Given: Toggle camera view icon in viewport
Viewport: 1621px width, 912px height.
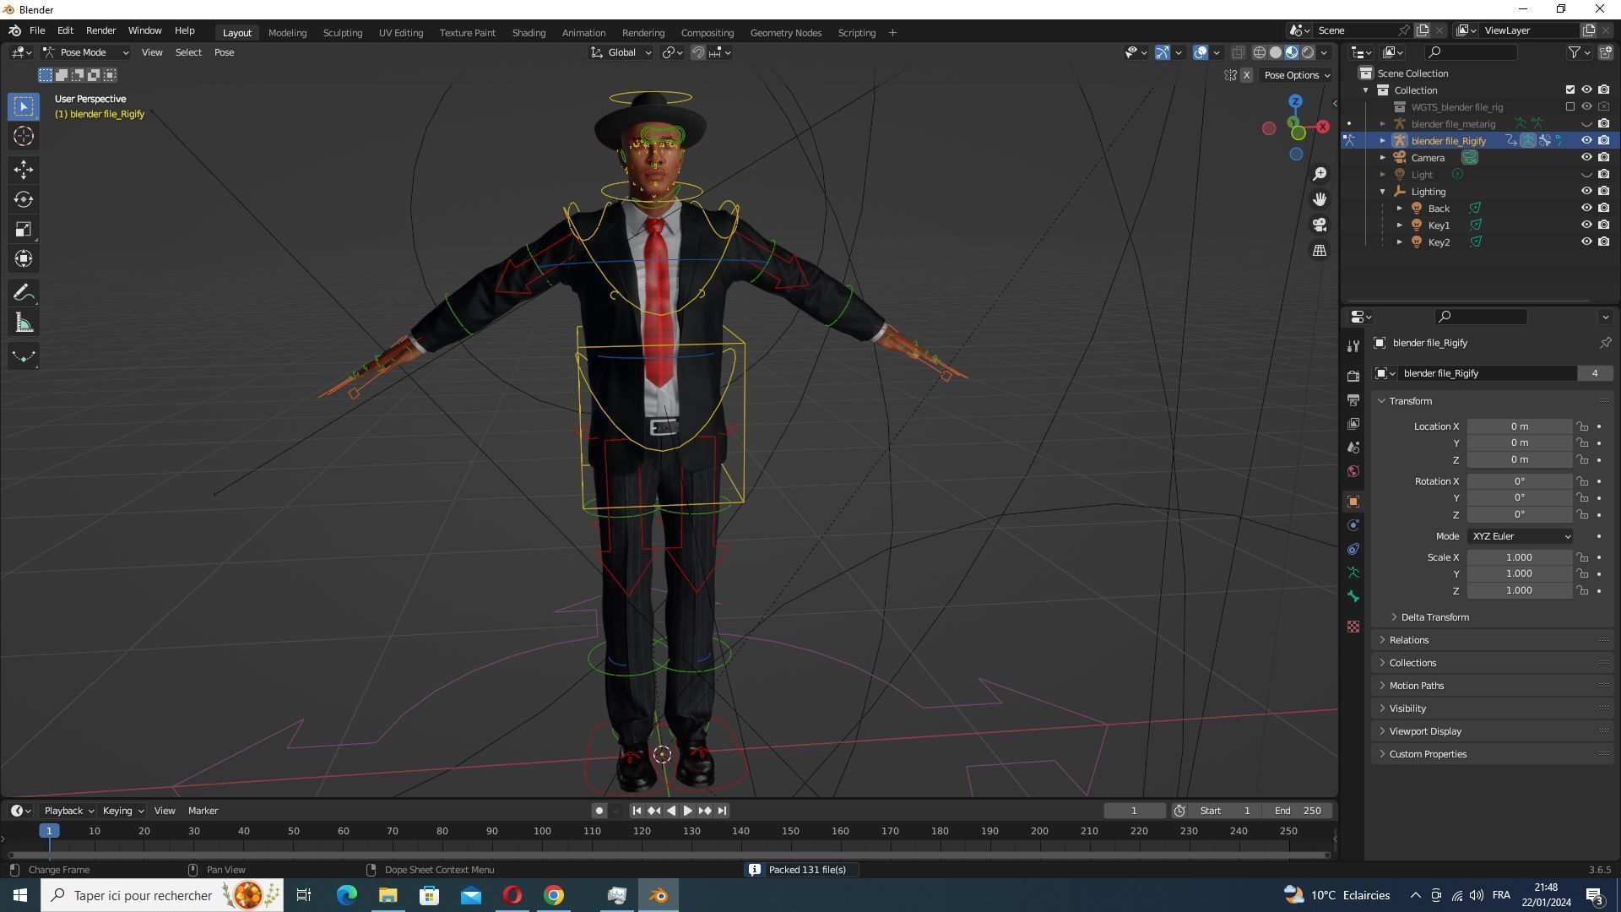Looking at the screenshot, I should click(x=1319, y=225).
